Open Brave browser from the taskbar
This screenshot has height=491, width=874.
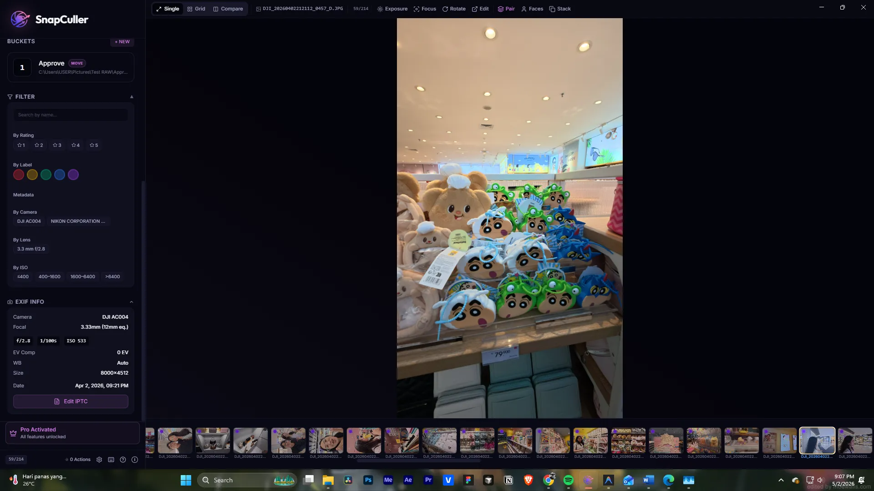pyautogui.click(x=528, y=480)
